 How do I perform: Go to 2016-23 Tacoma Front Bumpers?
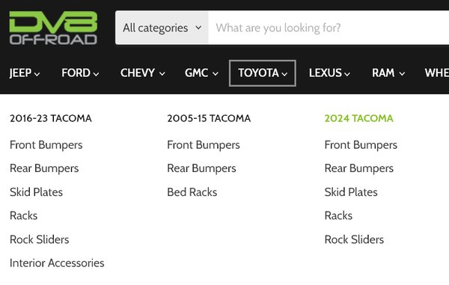coord(46,145)
